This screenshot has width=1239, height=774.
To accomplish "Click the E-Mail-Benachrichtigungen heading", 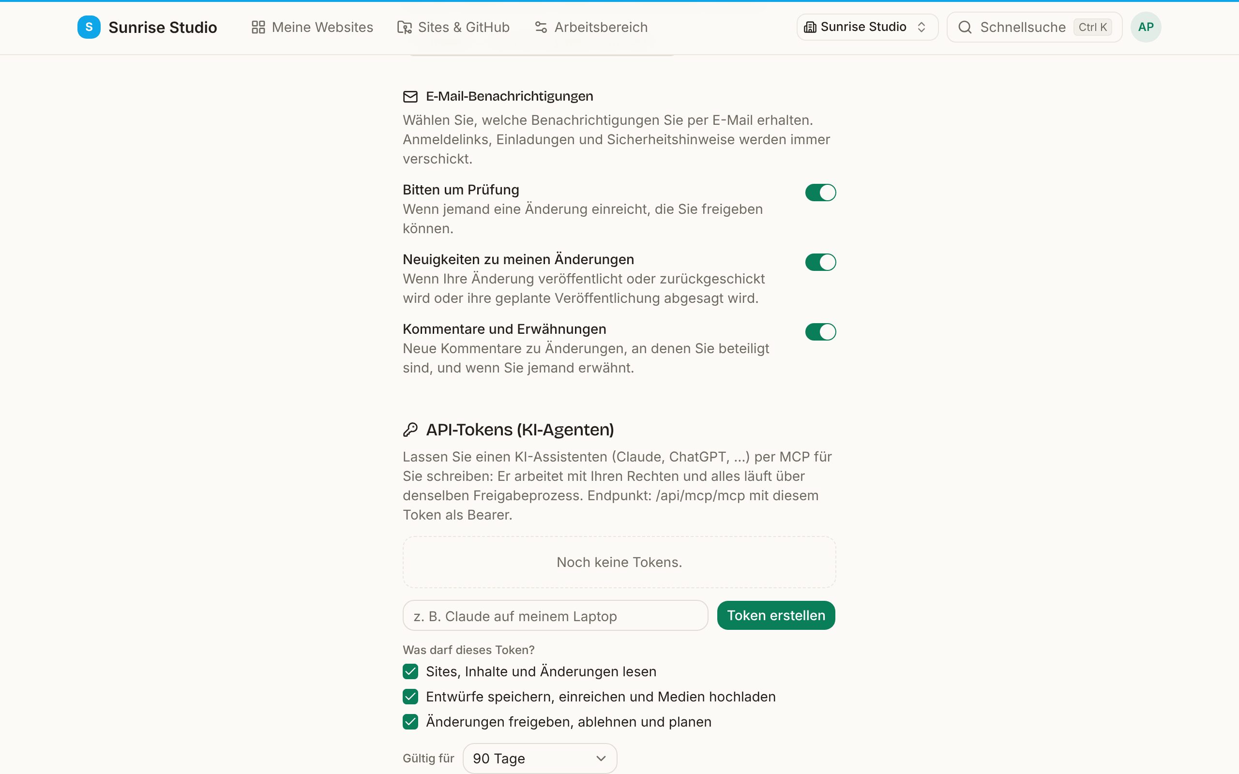I will coord(510,96).
